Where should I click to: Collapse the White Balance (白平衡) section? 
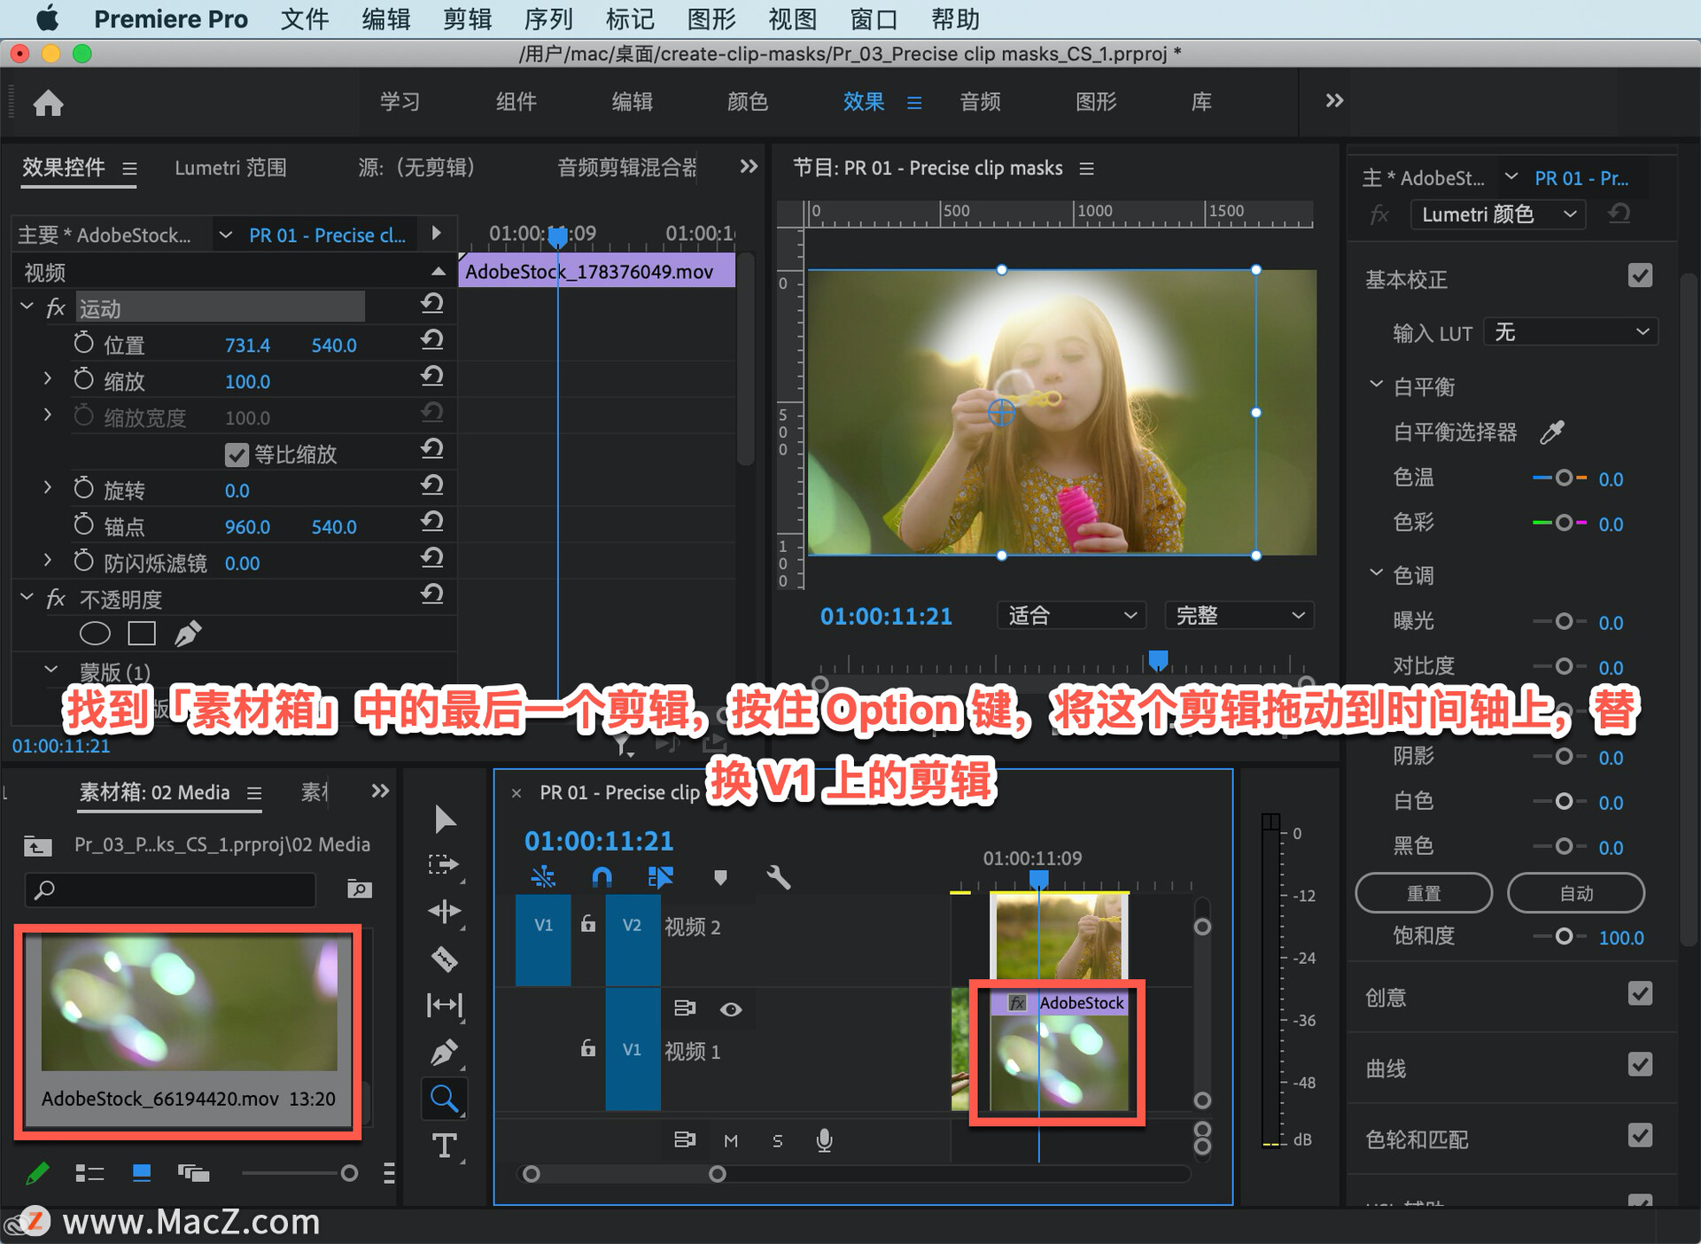1376,385
